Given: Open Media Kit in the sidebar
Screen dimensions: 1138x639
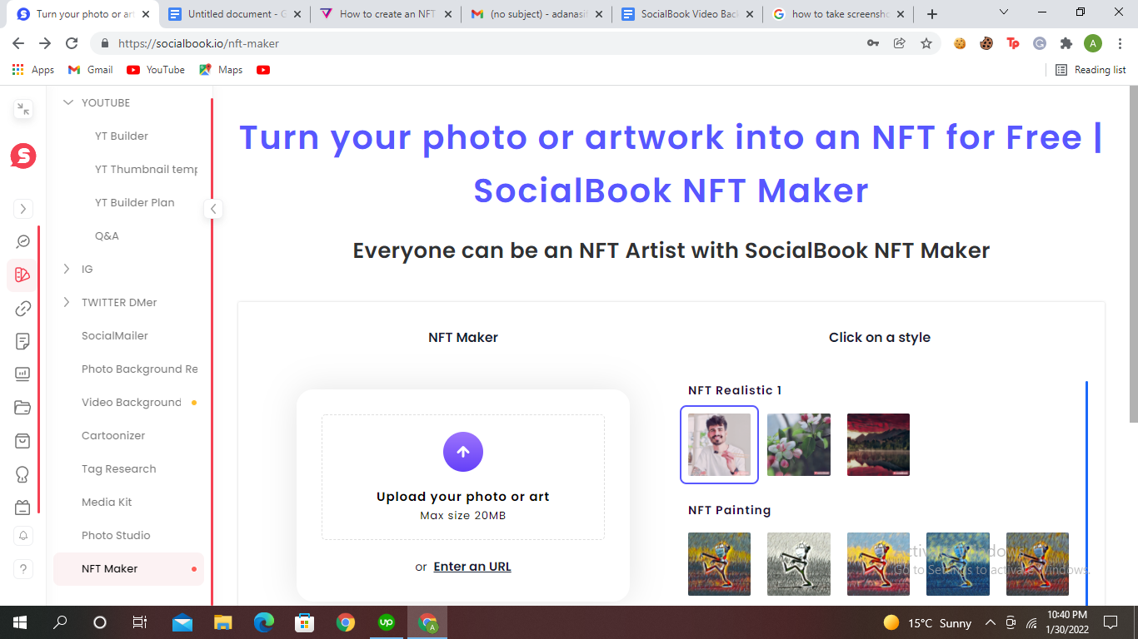Looking at the screenshot, I should coord(107,502).
